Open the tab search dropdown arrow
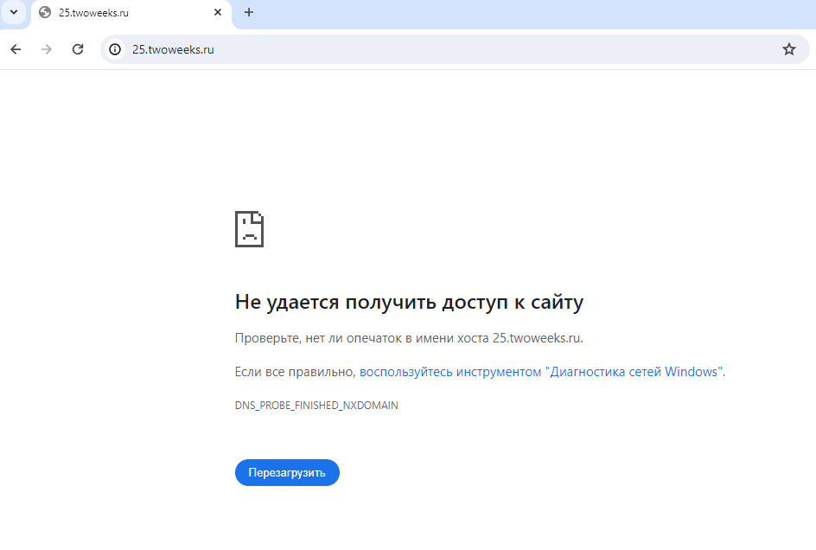This screenshot has height=550, width=816. [14, 12]
